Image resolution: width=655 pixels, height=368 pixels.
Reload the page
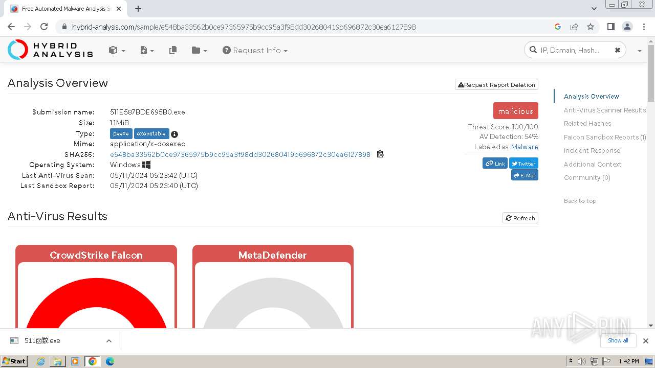(x=44, y=27)
